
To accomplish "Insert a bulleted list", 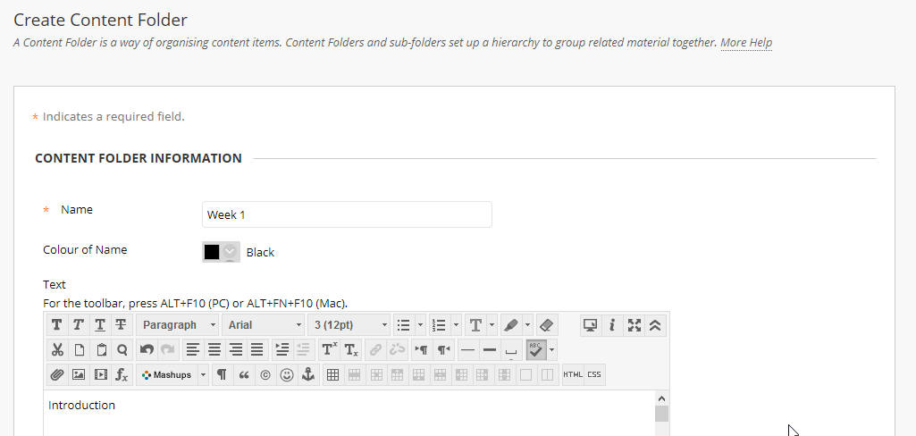I will 403,325.
